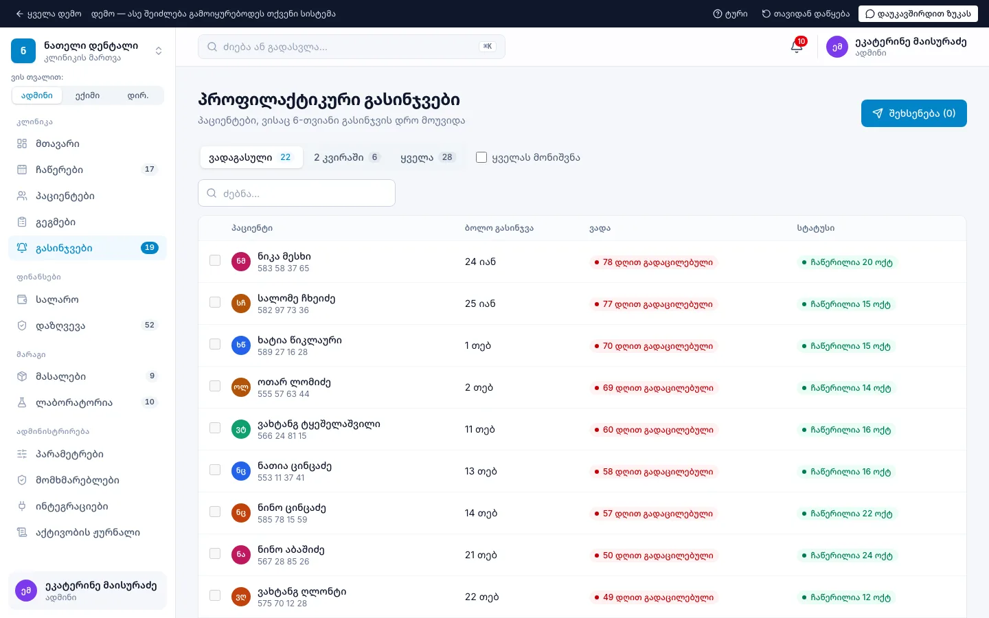Select the ადმინი role view
This screenshot has height=618, width=989.
point(37,95)
